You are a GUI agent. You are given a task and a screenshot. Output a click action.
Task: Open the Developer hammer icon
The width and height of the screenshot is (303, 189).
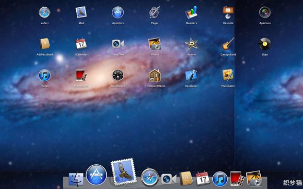[x=191, y=75]
